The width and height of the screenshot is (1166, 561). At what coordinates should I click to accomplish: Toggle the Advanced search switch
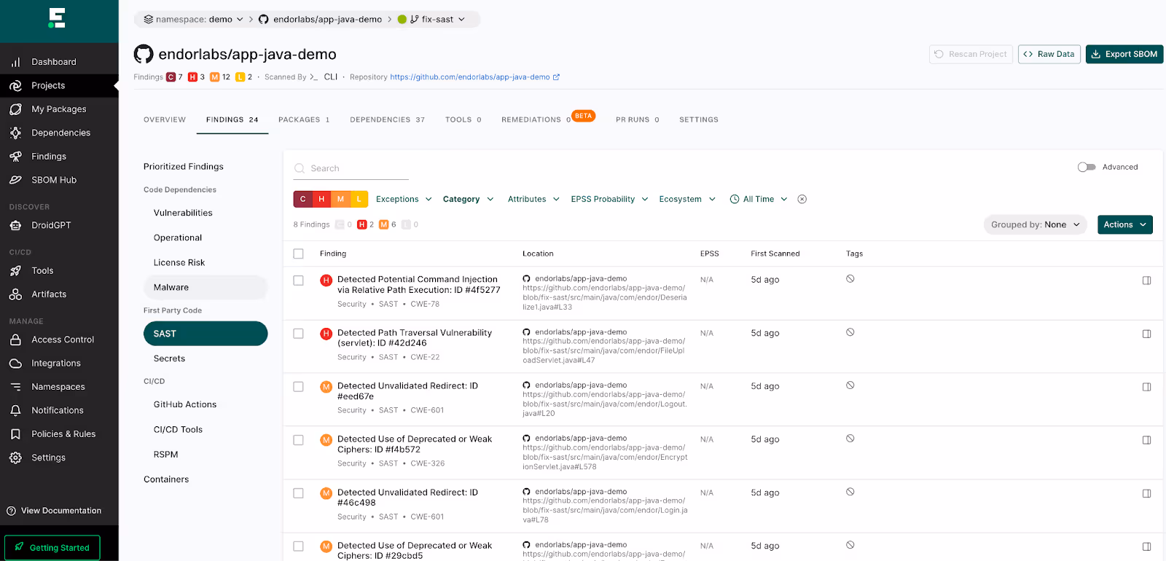point(1087,167)
